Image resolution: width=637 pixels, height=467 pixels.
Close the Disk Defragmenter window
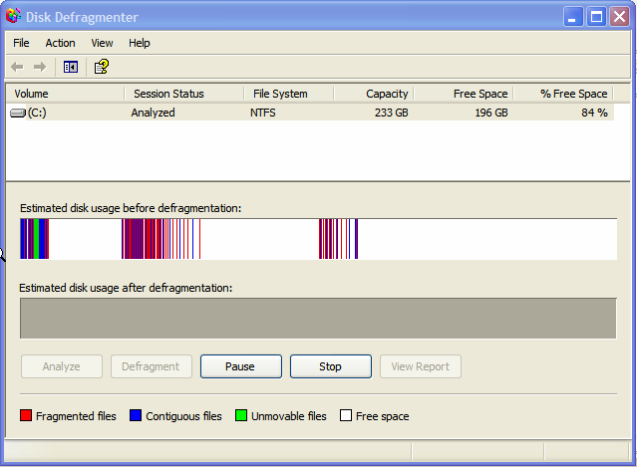point(619,17)
